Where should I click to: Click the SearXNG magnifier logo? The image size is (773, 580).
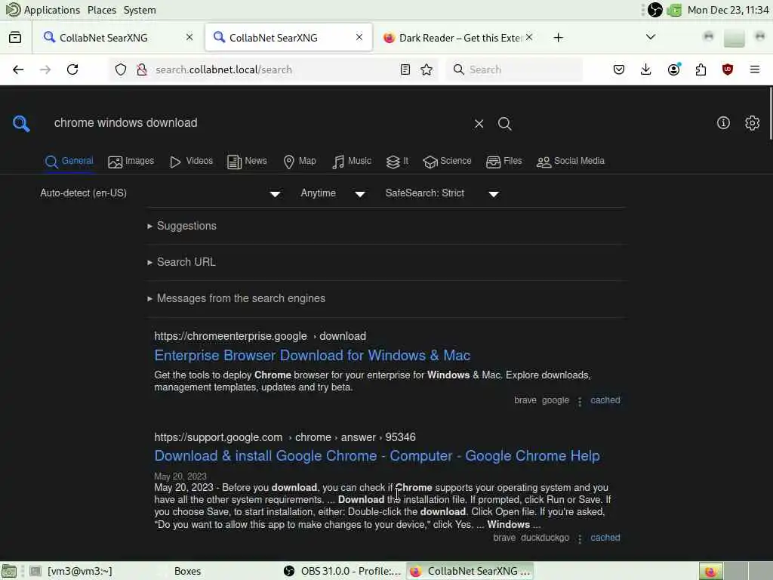[x=21, y=123]
